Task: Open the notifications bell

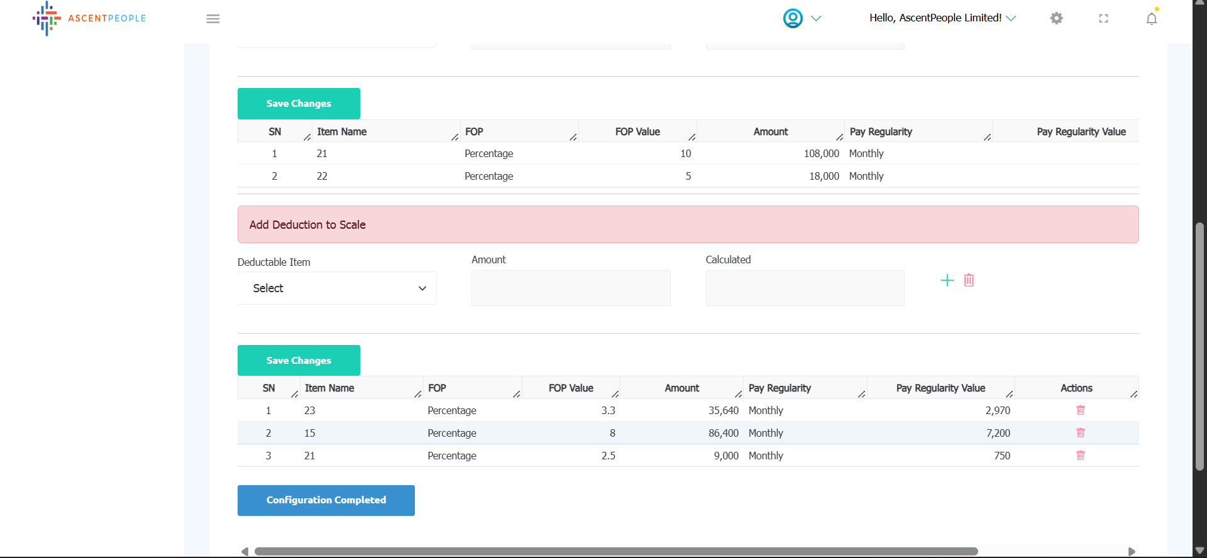Action: (1151, 19)
